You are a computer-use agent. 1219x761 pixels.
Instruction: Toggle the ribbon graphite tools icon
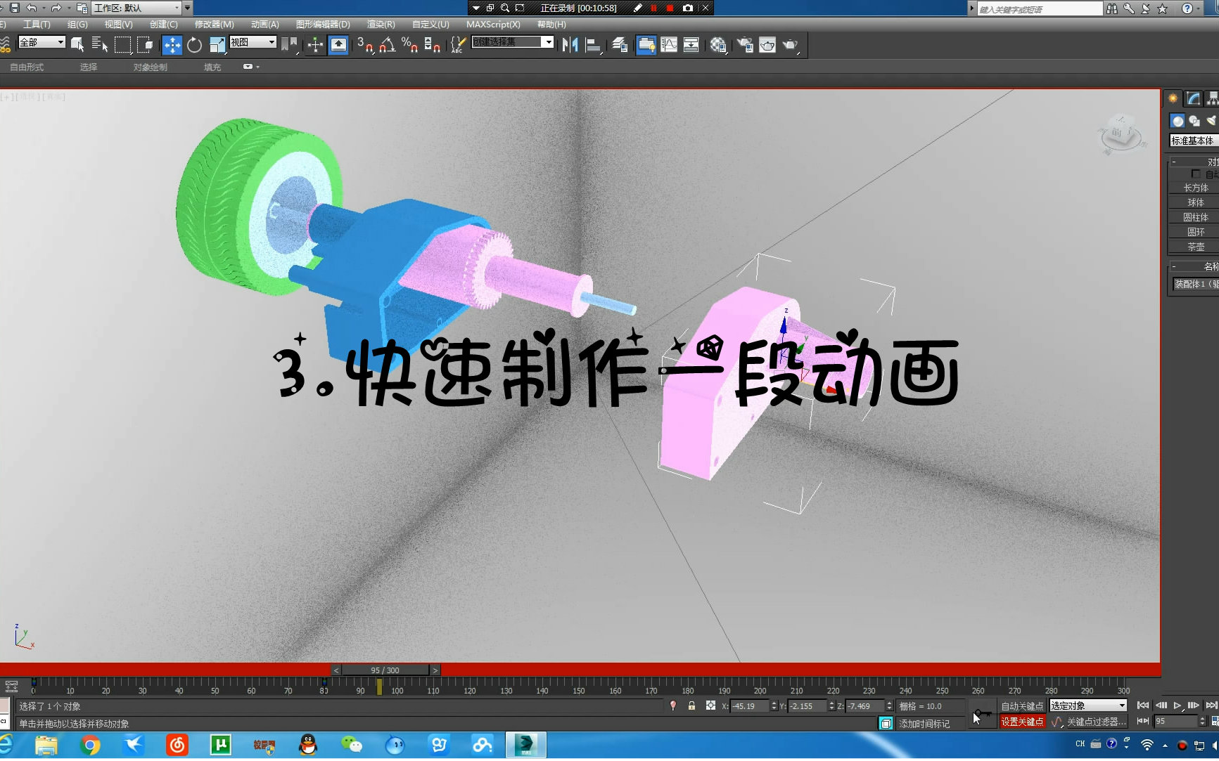(646, 45)
